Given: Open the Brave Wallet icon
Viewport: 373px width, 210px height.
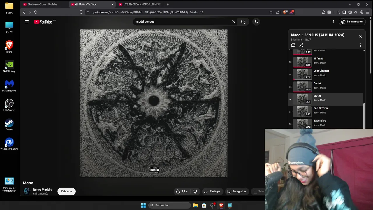Looking at the screenshot, I should pyautogui.click(x=350, y=12).
